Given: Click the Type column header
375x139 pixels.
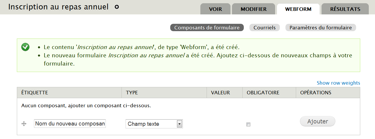Looking at the screenshot, I should [132, 93].
